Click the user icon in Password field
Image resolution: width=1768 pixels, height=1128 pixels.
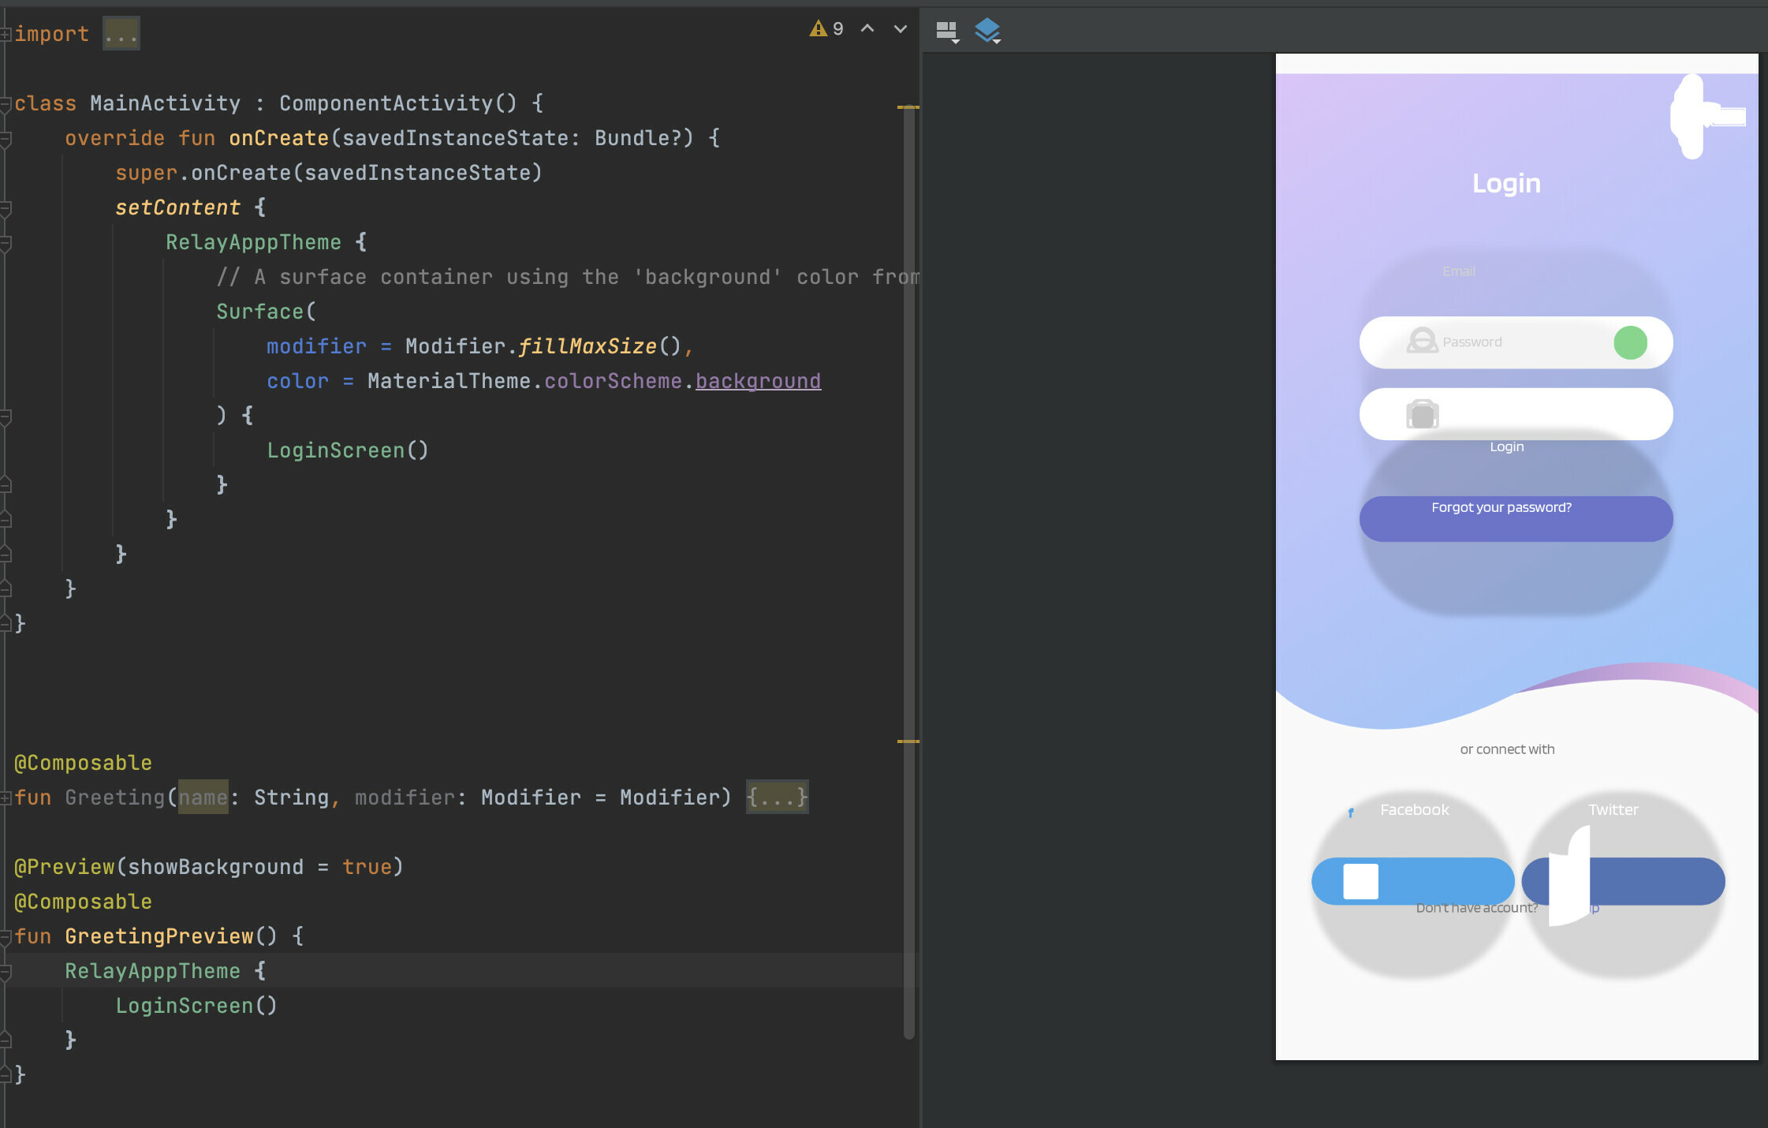[1422, 342]
